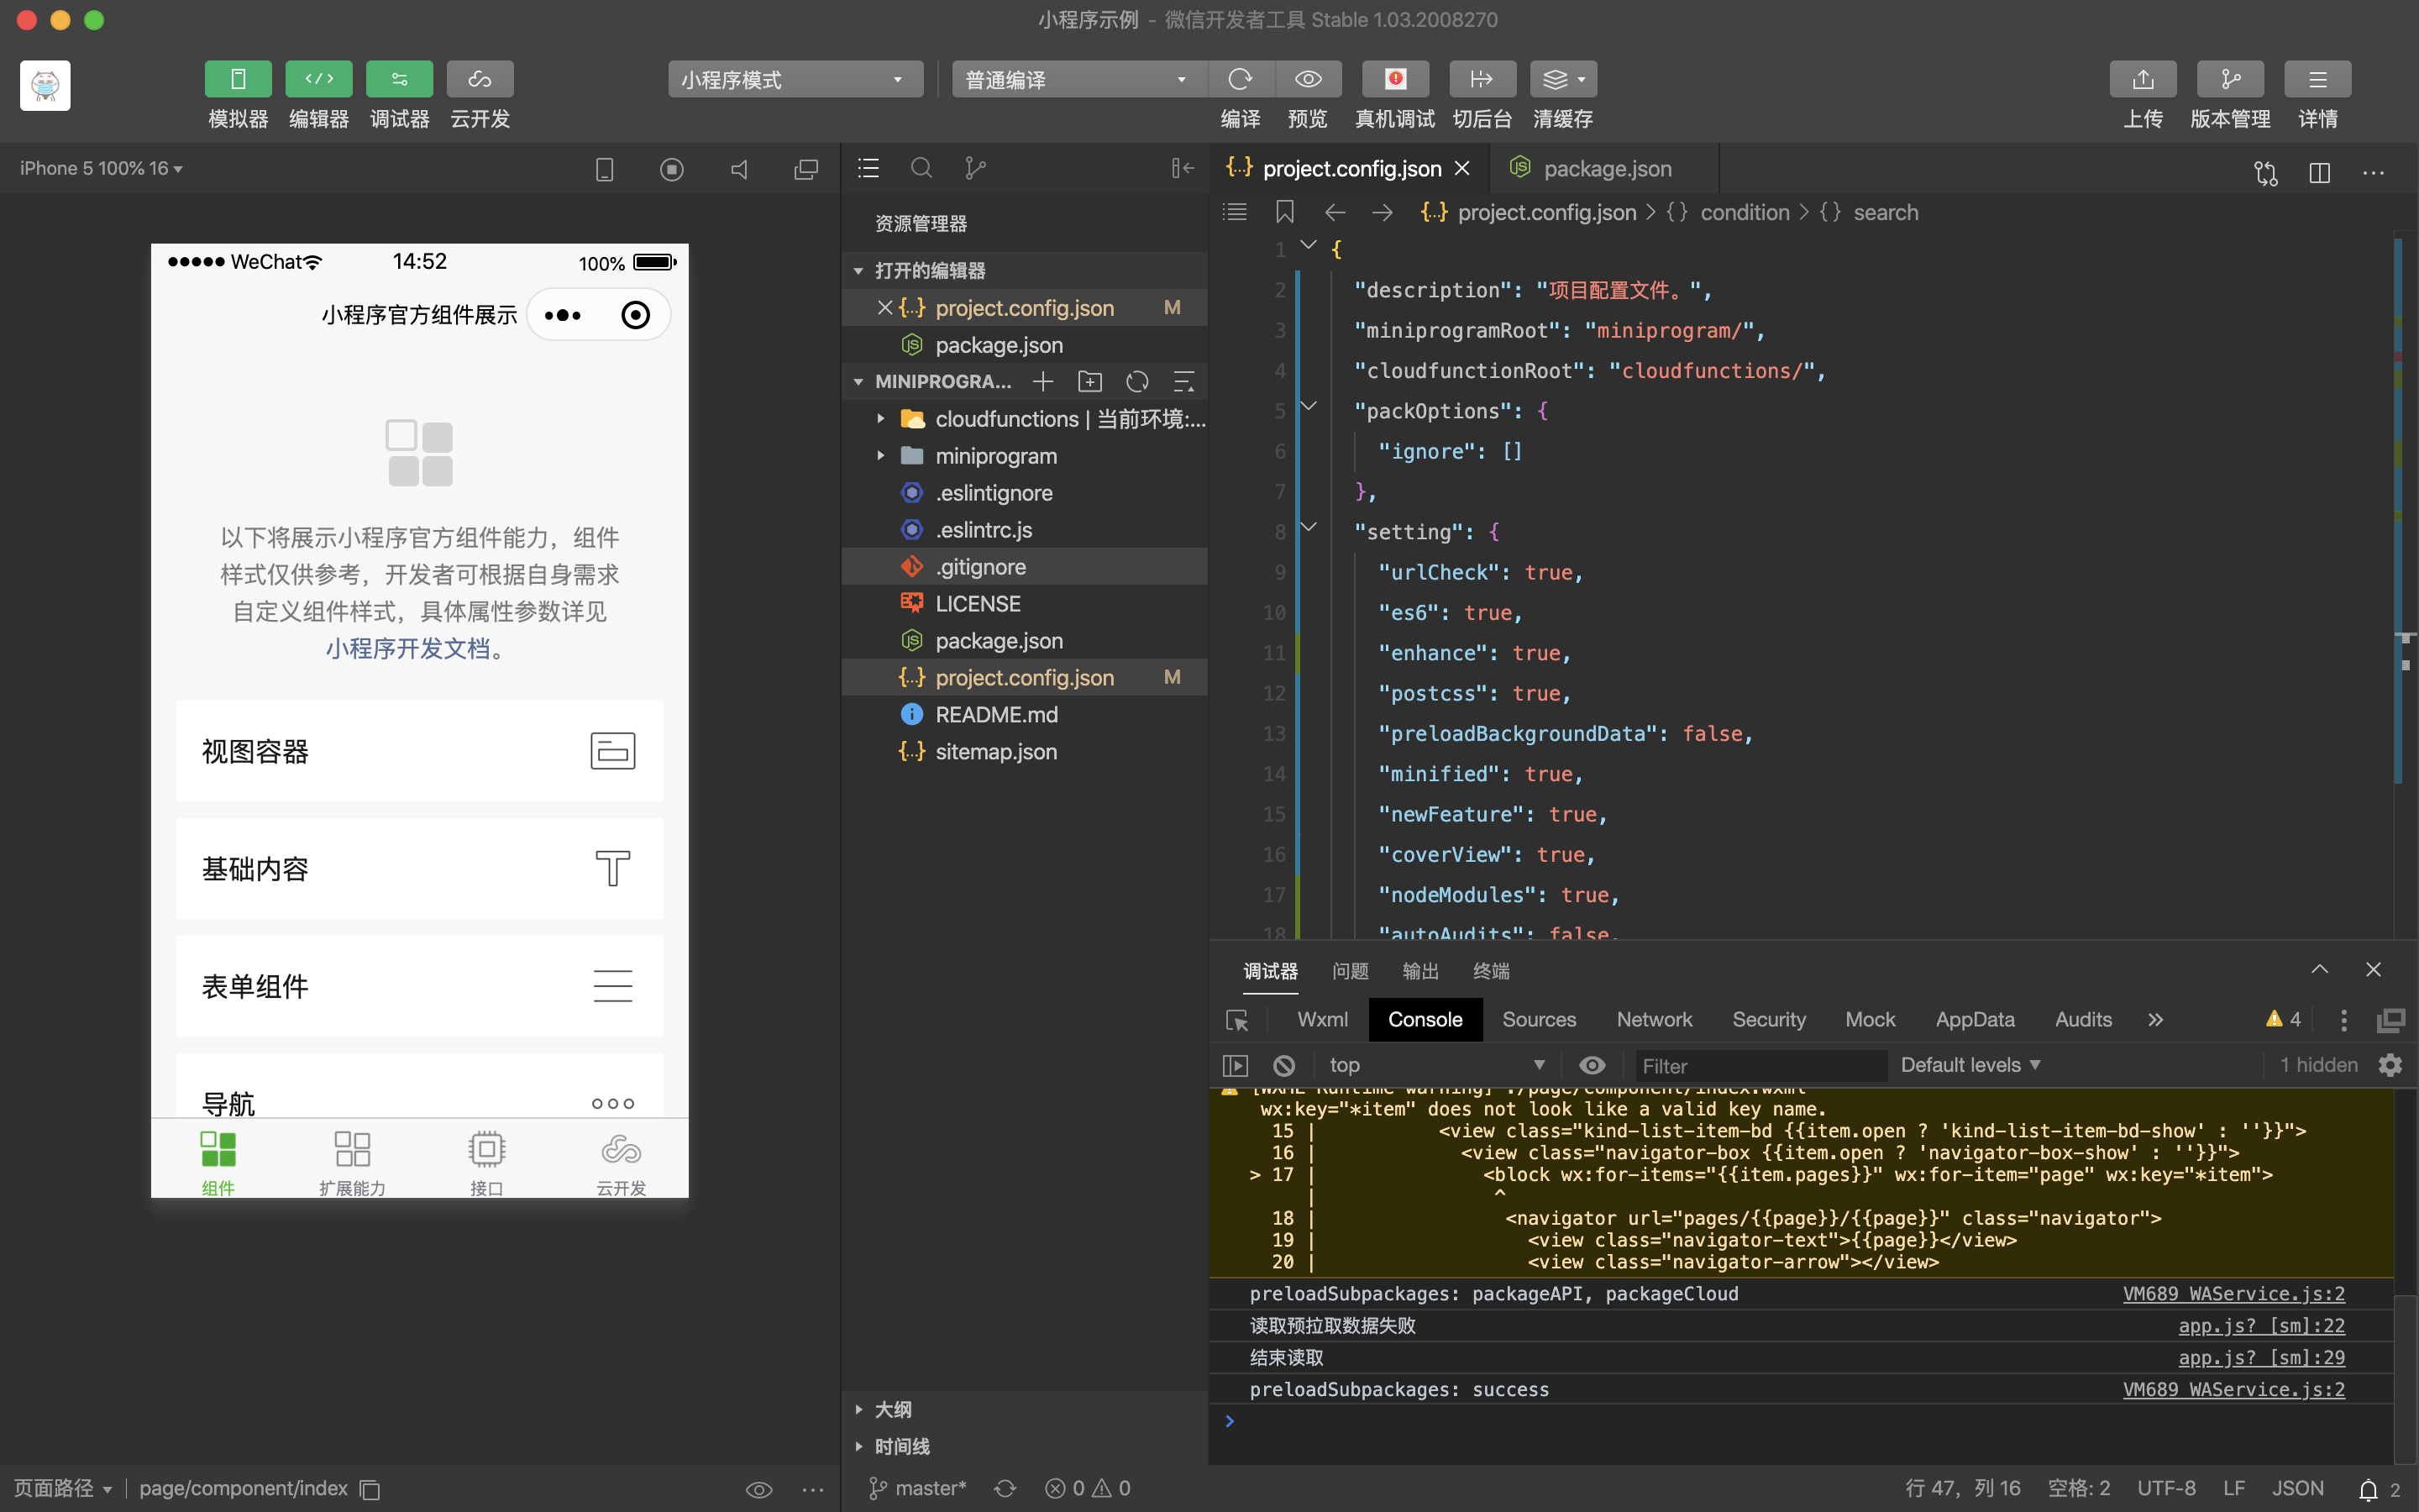Screen dimensions: 2419x1512
Task: Open real device debugging (真机调试)
Action: (x=1394, y=79)
